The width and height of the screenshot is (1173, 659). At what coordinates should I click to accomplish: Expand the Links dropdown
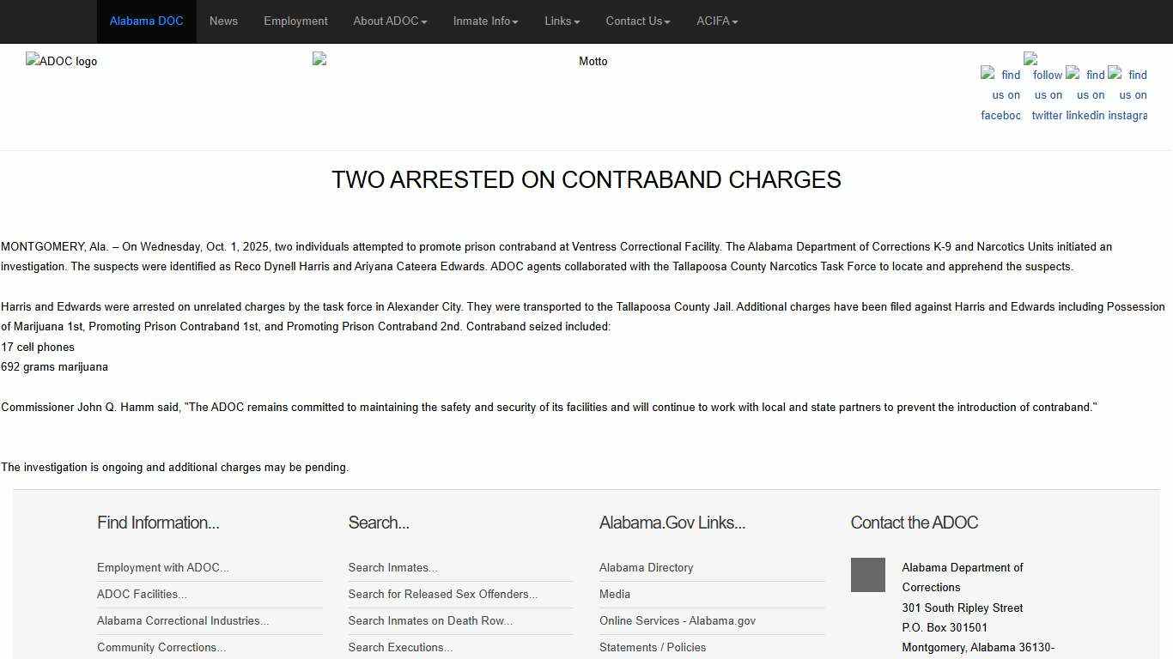click(562, 21)
